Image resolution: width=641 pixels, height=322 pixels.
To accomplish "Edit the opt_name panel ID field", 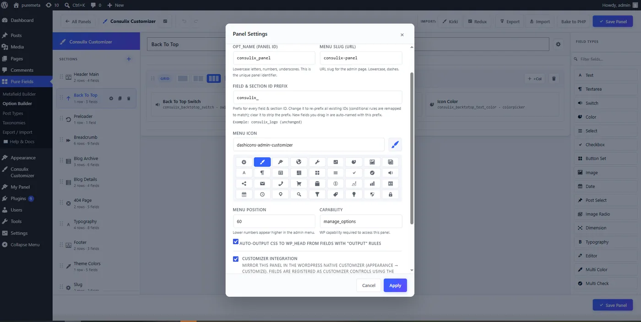I will [x=274, y=58].
